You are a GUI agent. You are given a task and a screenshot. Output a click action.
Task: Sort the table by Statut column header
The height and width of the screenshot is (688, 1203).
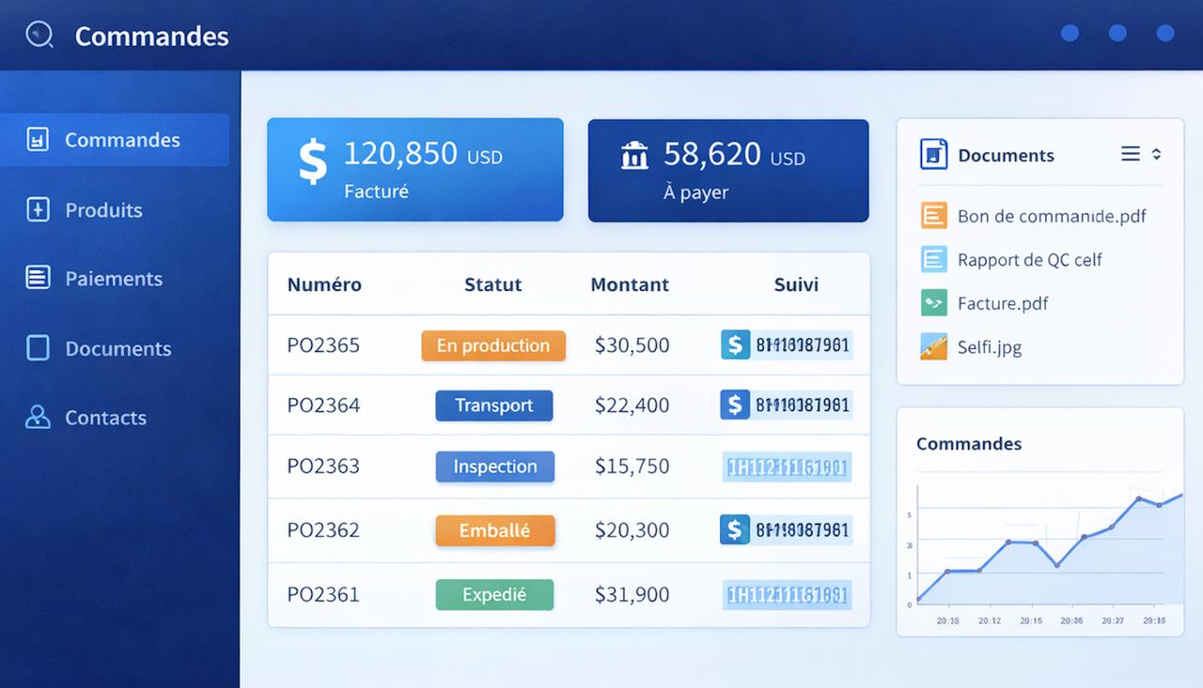click(492, 284)
